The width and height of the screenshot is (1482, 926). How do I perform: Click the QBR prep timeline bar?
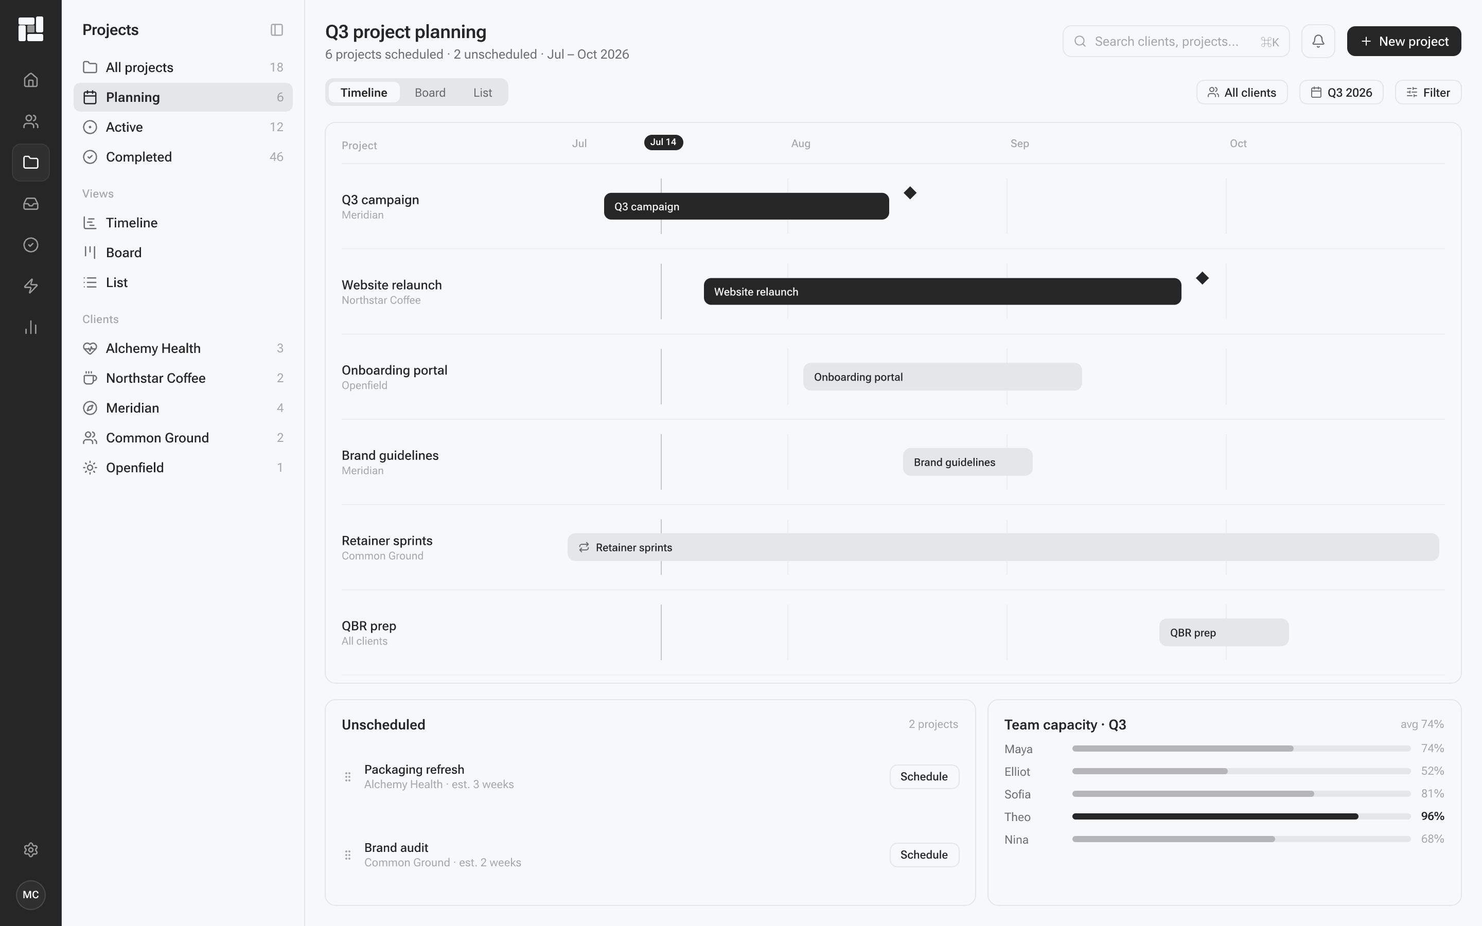tap(1224, 633)
